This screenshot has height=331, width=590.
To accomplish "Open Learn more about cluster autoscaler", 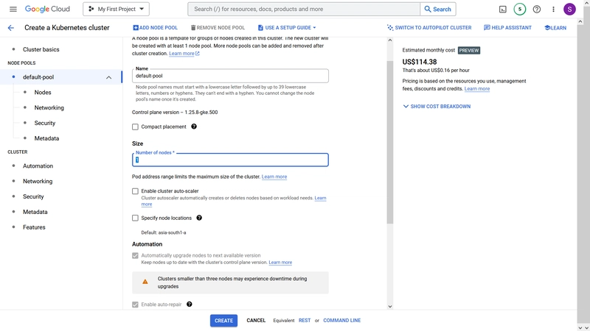I will [x=320, y=198].
